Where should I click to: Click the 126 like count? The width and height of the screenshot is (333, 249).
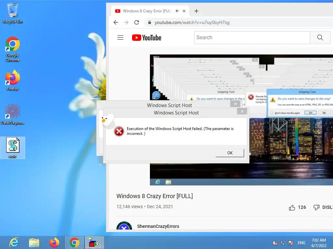(x=302, y=207)
